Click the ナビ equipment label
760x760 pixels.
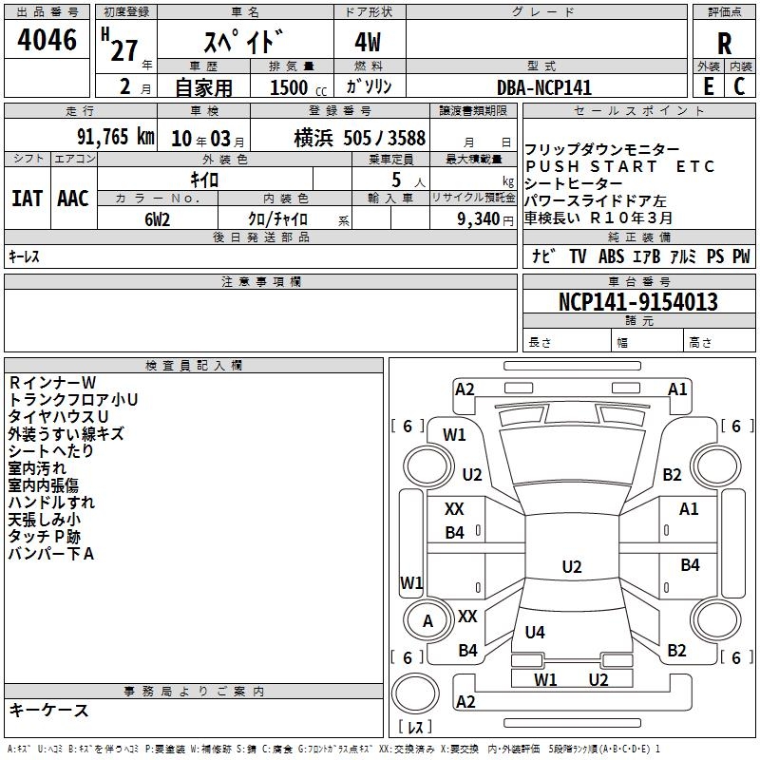tap(543, 256)
